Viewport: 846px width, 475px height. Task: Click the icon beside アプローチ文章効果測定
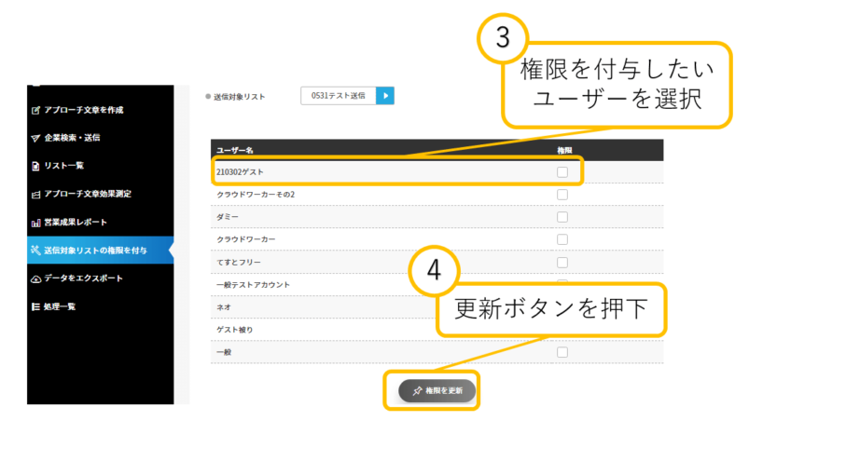[36, 194]
